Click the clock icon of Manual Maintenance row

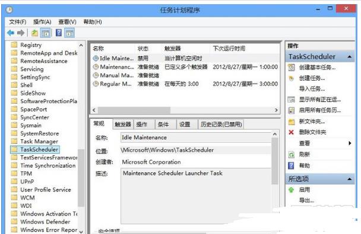[96, 75]
